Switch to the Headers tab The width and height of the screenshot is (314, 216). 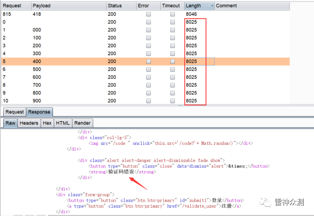(29, 123)
